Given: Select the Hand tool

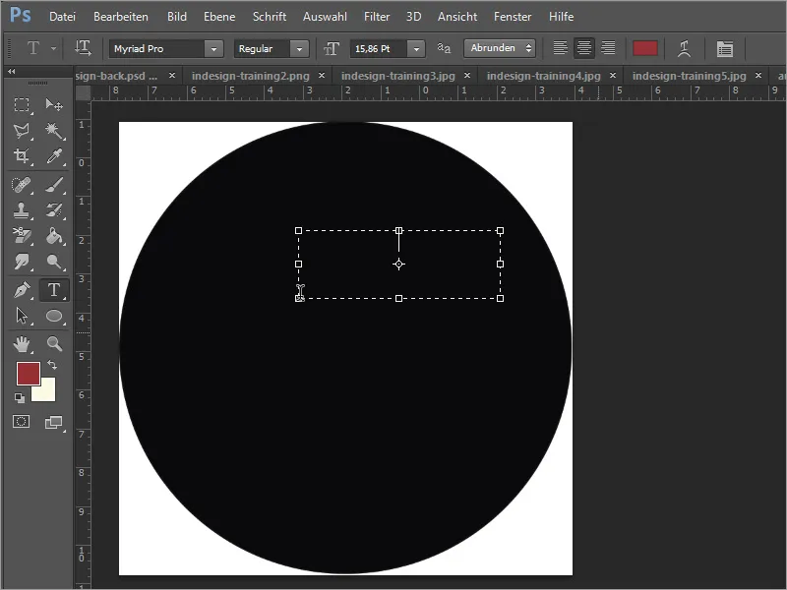Looking at the screenshot, I should tap(21, 344).
